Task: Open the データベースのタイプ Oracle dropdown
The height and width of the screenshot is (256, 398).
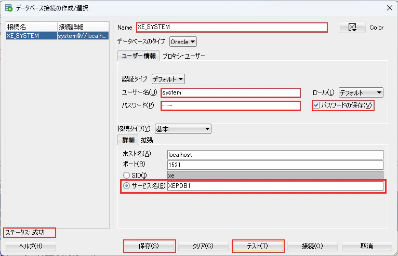Action: (183, 42)
